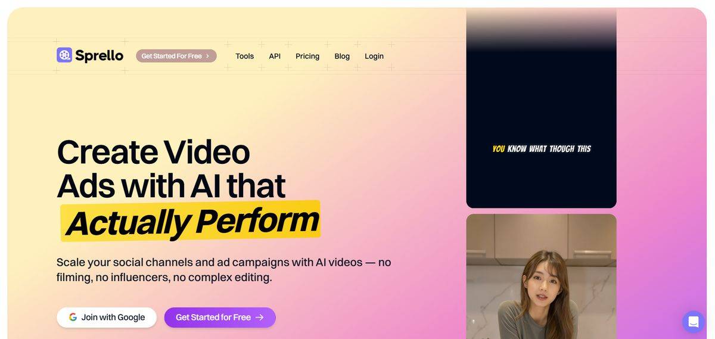Select the dark video preview with captions
The width and height of the screenshot is (715, 339).
click(x=541, y=108)
